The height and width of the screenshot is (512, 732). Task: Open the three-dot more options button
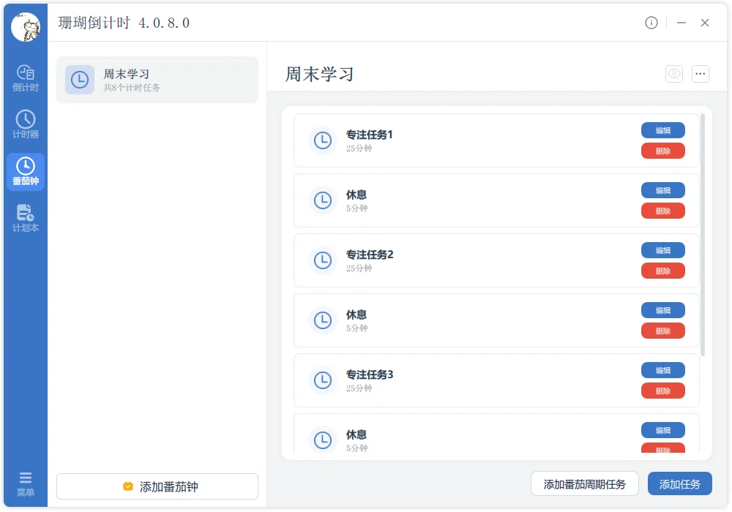coord(701,74)
